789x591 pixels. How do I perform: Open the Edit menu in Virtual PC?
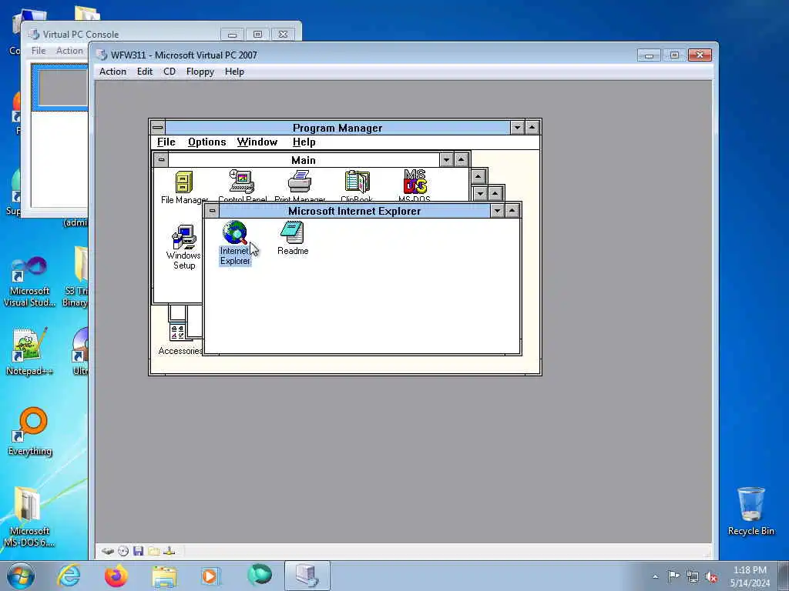tap(144, 72)
